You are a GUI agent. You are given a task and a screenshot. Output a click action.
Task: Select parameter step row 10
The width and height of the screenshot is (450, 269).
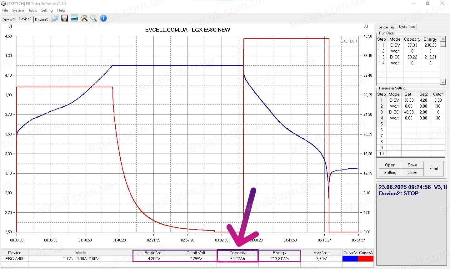click(411, 154)
